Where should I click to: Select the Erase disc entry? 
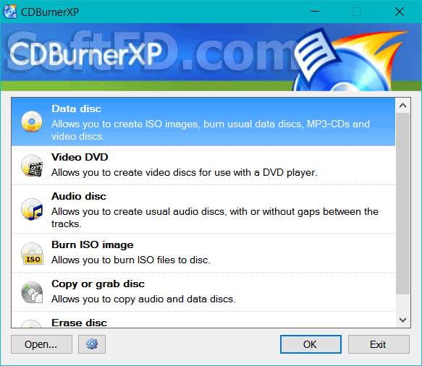pos(203,320)
